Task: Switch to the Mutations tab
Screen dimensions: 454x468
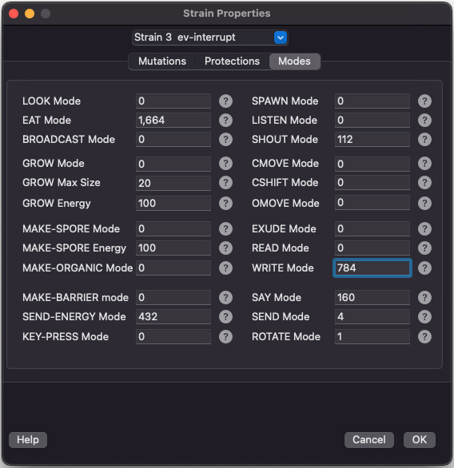Action: pyautogui.click(x=162, y=61)
